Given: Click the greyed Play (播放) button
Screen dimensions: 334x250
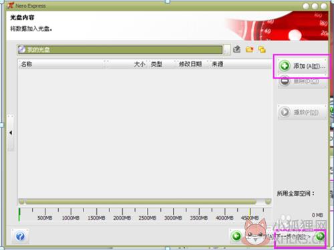Looking at the screenshot, I should (302, 112).
